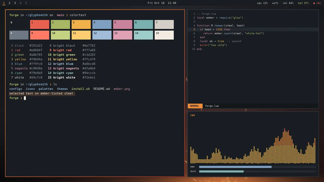Click function M.temper line in editor
Viewport: 324px width, 182px height.
tap(221, 26)
